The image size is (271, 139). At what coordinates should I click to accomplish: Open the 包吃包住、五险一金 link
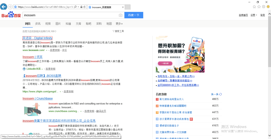click(176, 76)
